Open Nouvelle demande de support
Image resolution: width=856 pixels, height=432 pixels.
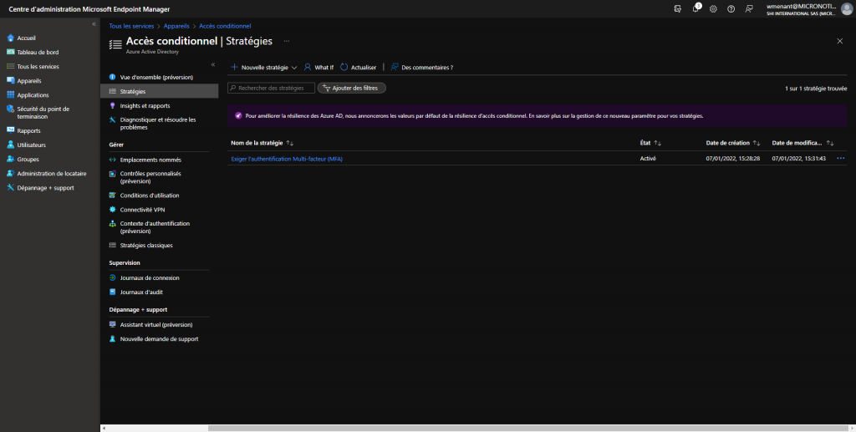click(159, 338)
